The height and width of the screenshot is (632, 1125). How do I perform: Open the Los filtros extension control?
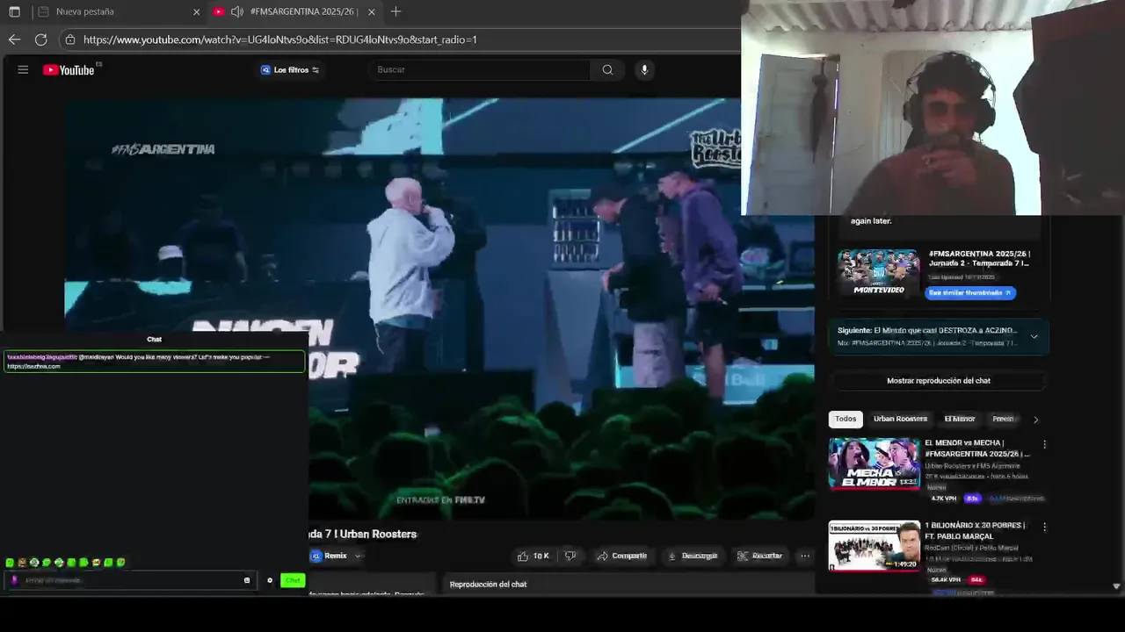(290, 70)
